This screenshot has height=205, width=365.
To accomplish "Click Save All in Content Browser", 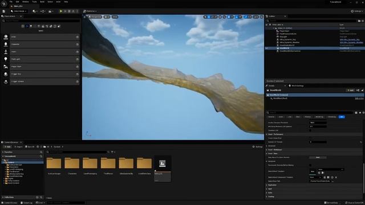I will coord(30,147).
